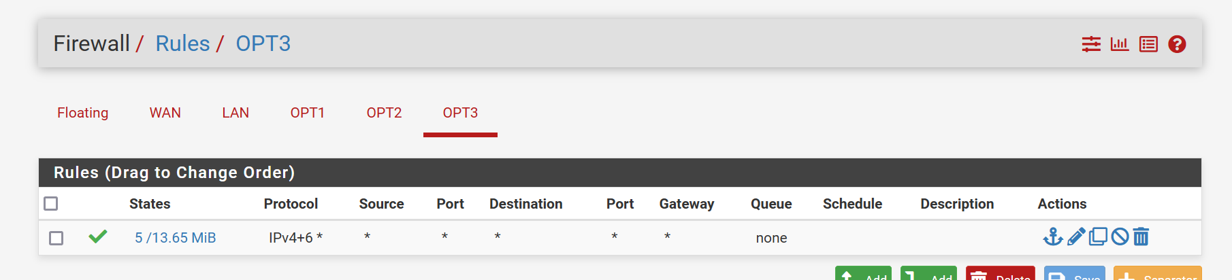Click the green checkmark pass action icon
The height and width of the screenshot is (280, 1232).
98,237
